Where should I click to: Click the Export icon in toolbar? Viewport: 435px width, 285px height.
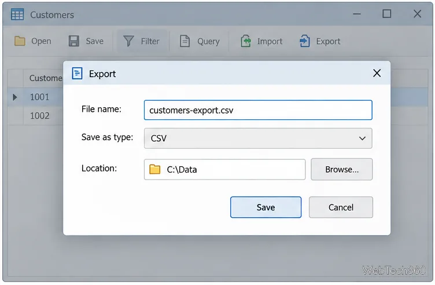[x=305, y=41]
